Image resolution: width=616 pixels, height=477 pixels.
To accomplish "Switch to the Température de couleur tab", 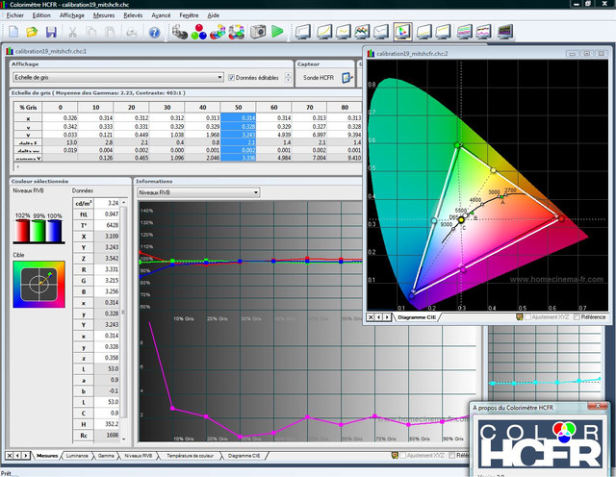I will click(x=190, y=455).
